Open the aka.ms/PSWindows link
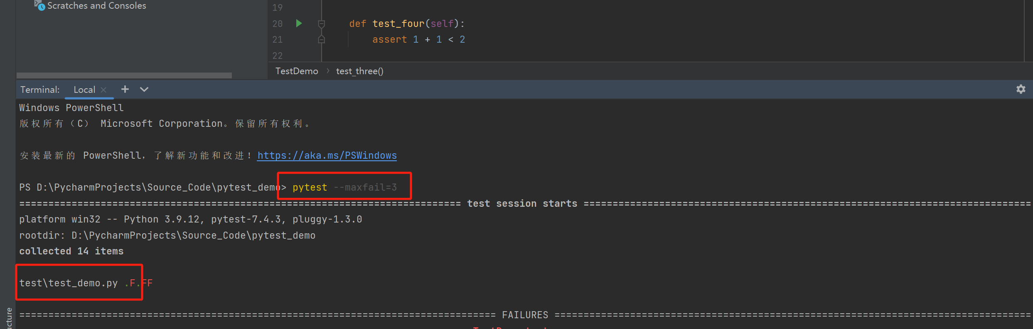This screenshot has width=1033, height=329. point(327,155)
